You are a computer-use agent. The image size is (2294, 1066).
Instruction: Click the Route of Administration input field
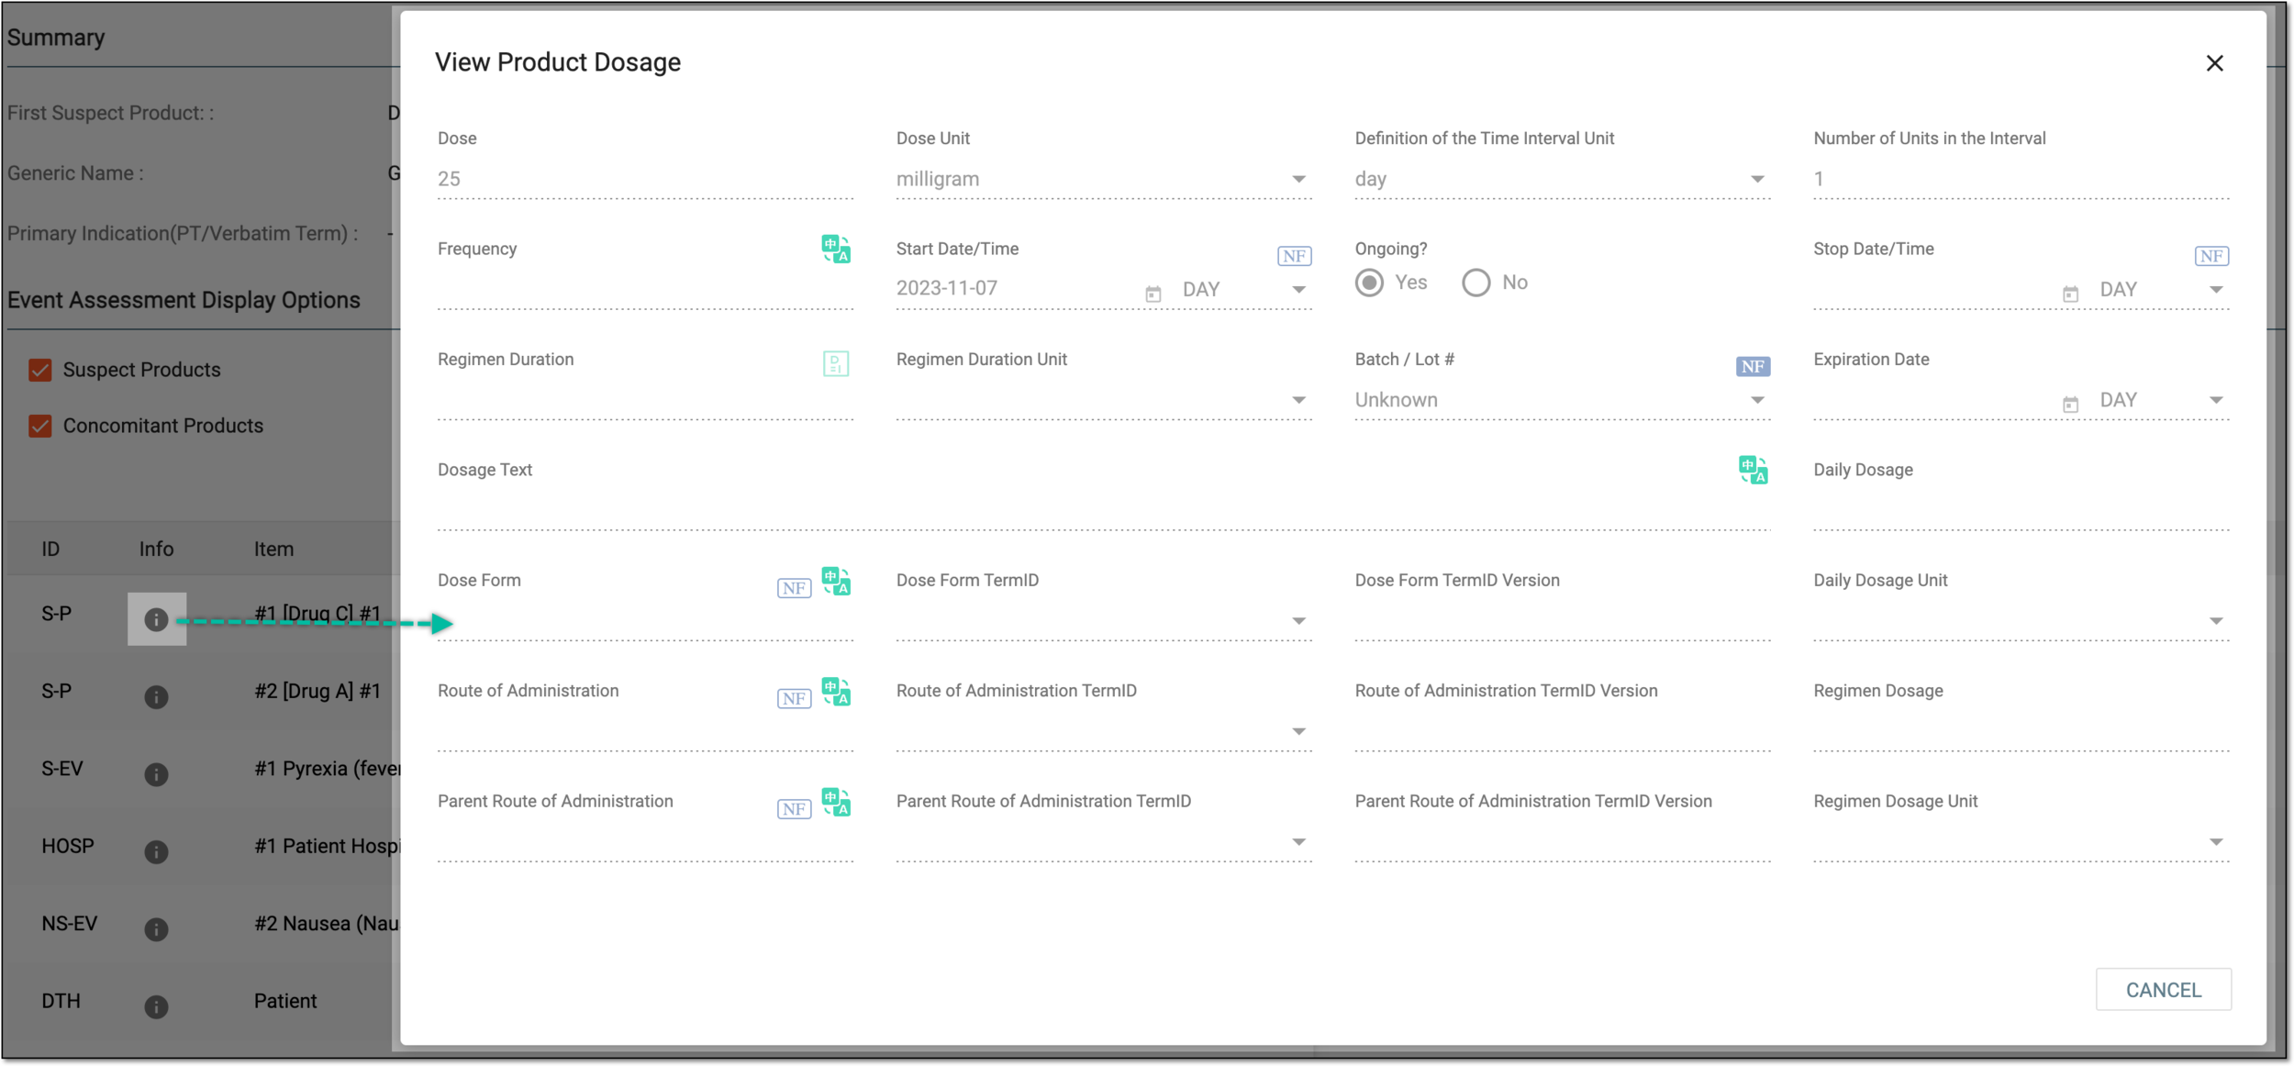click(645, 733)
